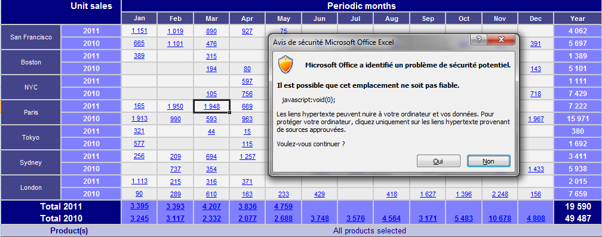Close the Excel security notice dialog
The width and height of the screenshot is (602, 237).
(x=500, y=39)
